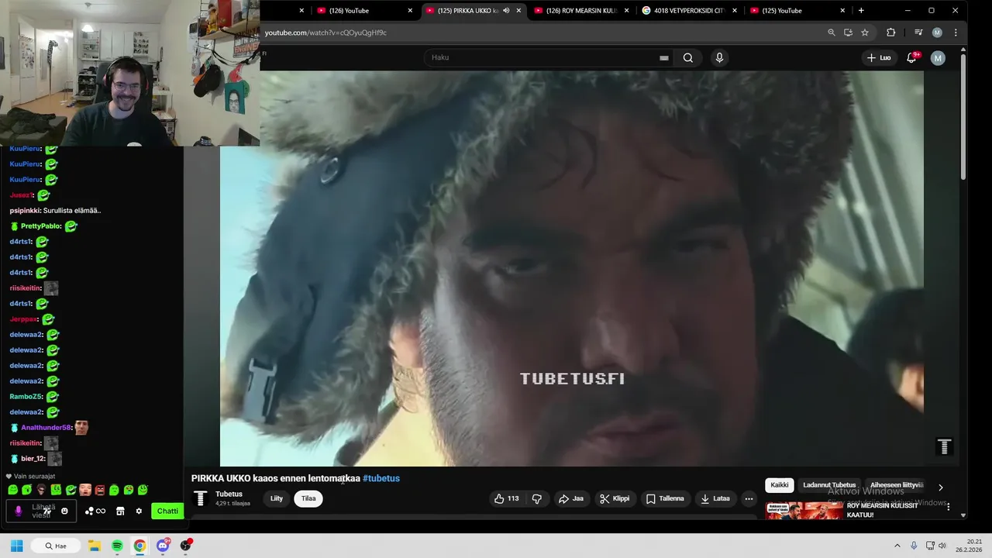Open the #tubetus hashtag link

click(x=381, y=478)
